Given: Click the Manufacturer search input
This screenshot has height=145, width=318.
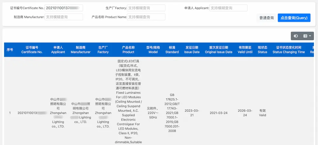Looking at the screenshot, I should coord(64,17).
